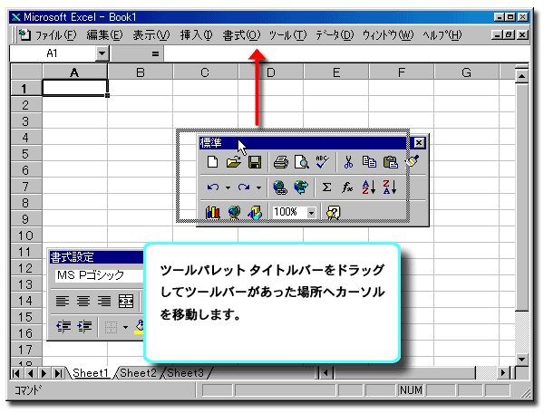Switch to the Sheet2 tab

(x=138, y=373)
